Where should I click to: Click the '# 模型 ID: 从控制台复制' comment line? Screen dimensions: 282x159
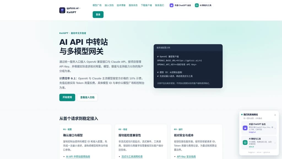(x=170, y=72)
